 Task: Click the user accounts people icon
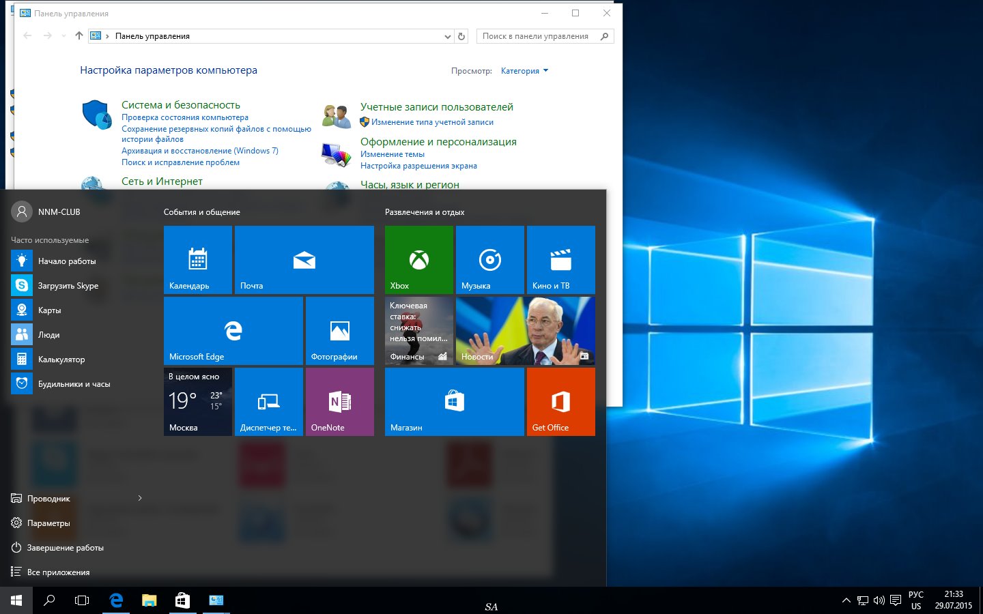coord(336,116)
